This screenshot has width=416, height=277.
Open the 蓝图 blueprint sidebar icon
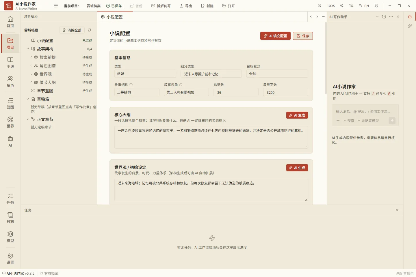[10, 103]
